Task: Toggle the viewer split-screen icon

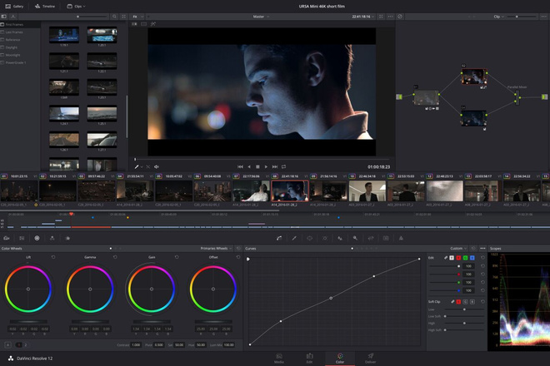Action: 144,24
